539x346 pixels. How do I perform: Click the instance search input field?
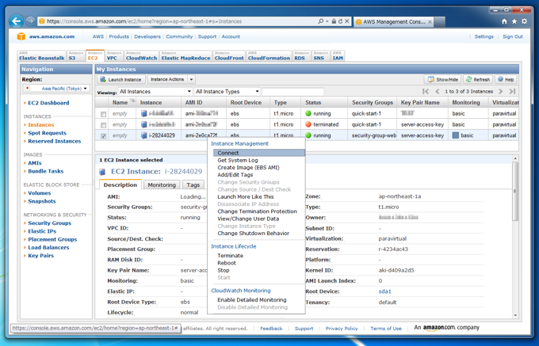pyautogui.click(x=292, y=92)
